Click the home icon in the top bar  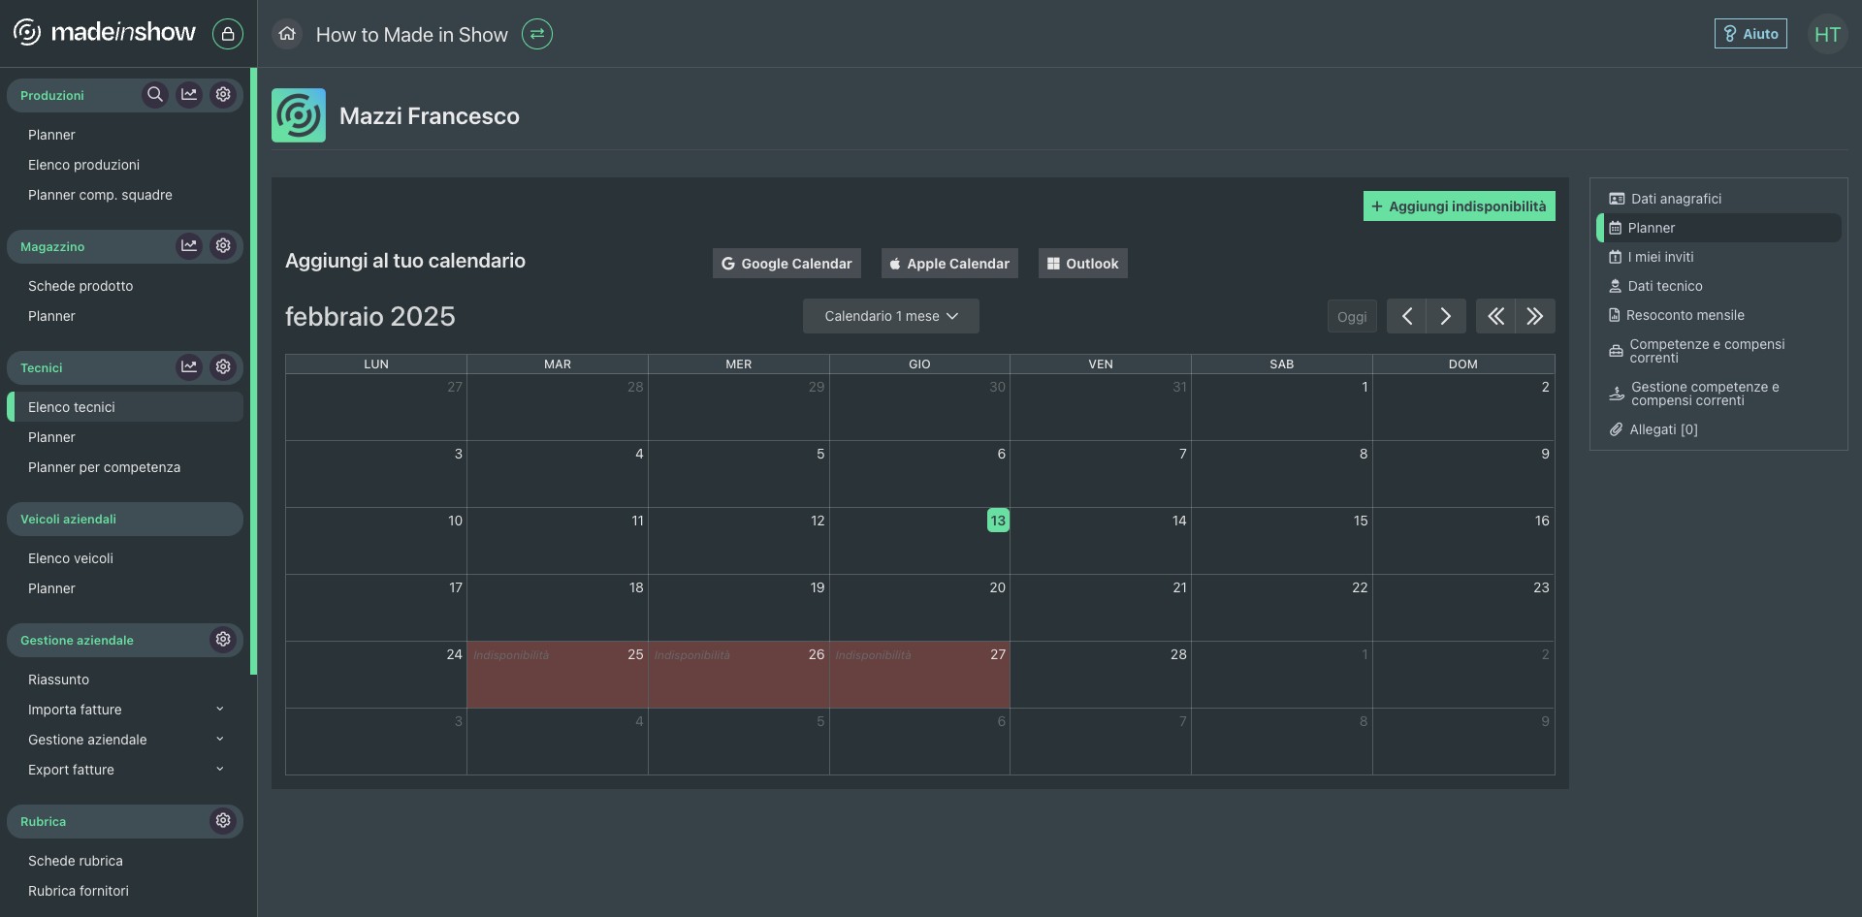tap(287, 34)
